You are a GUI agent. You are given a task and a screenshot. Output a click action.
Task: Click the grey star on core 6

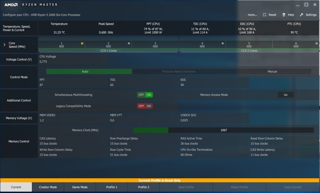coord(317,43)
